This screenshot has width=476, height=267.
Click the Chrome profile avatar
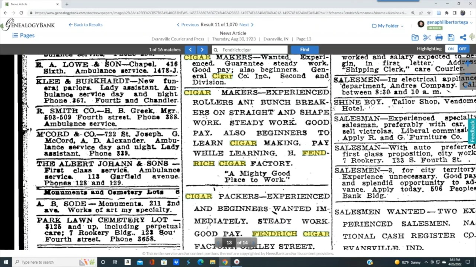click(x=463, y=13)
